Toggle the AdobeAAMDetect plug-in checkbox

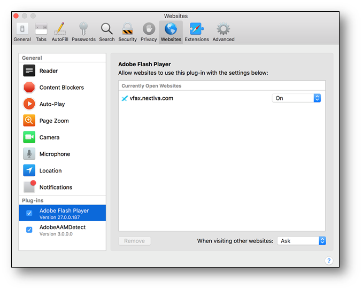(29, 230)
